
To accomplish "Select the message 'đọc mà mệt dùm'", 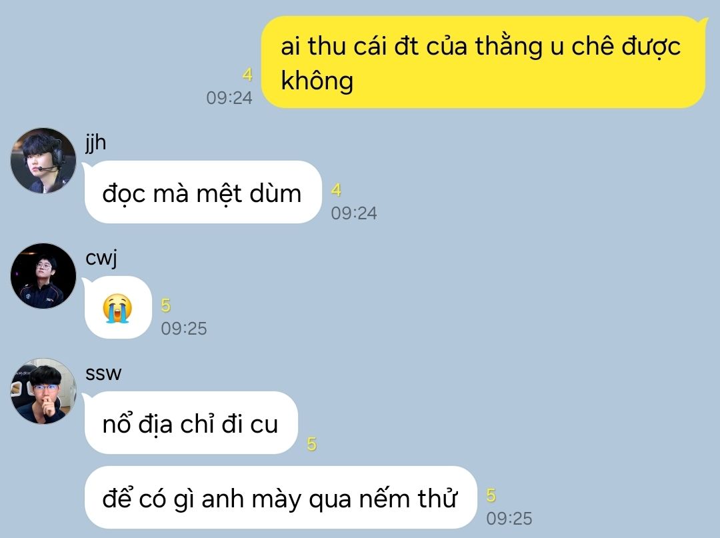I will tap(203, 193).
